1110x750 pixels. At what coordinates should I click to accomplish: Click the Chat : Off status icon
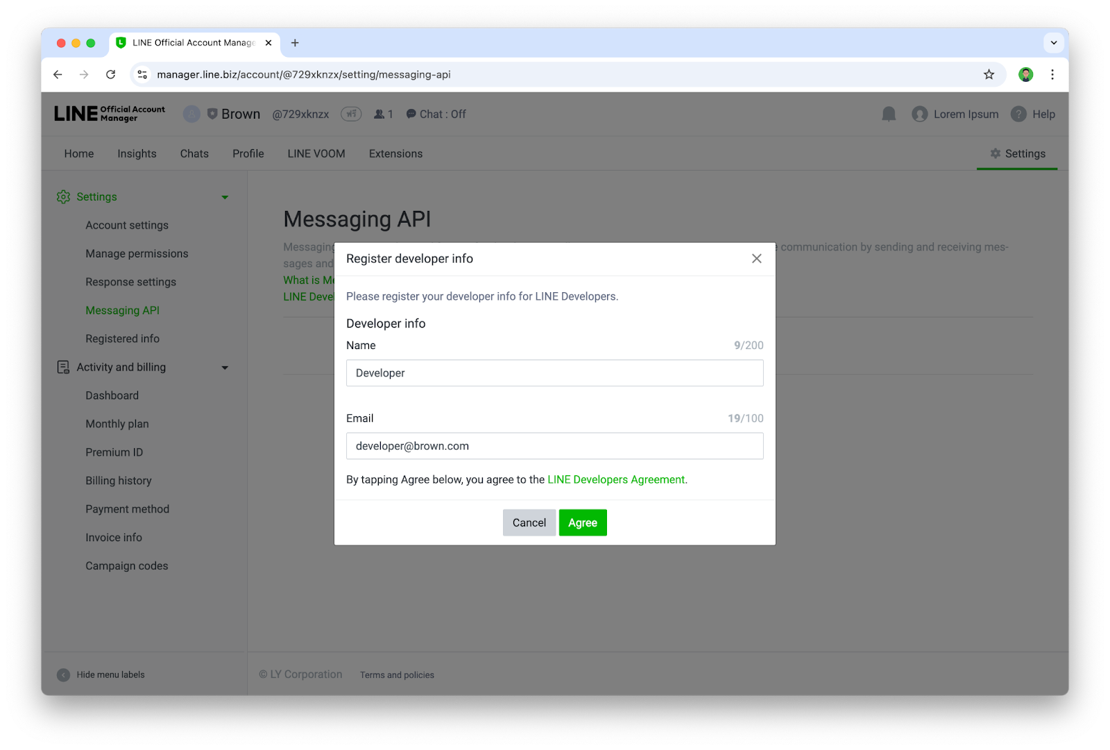click(x=411, y=114)
